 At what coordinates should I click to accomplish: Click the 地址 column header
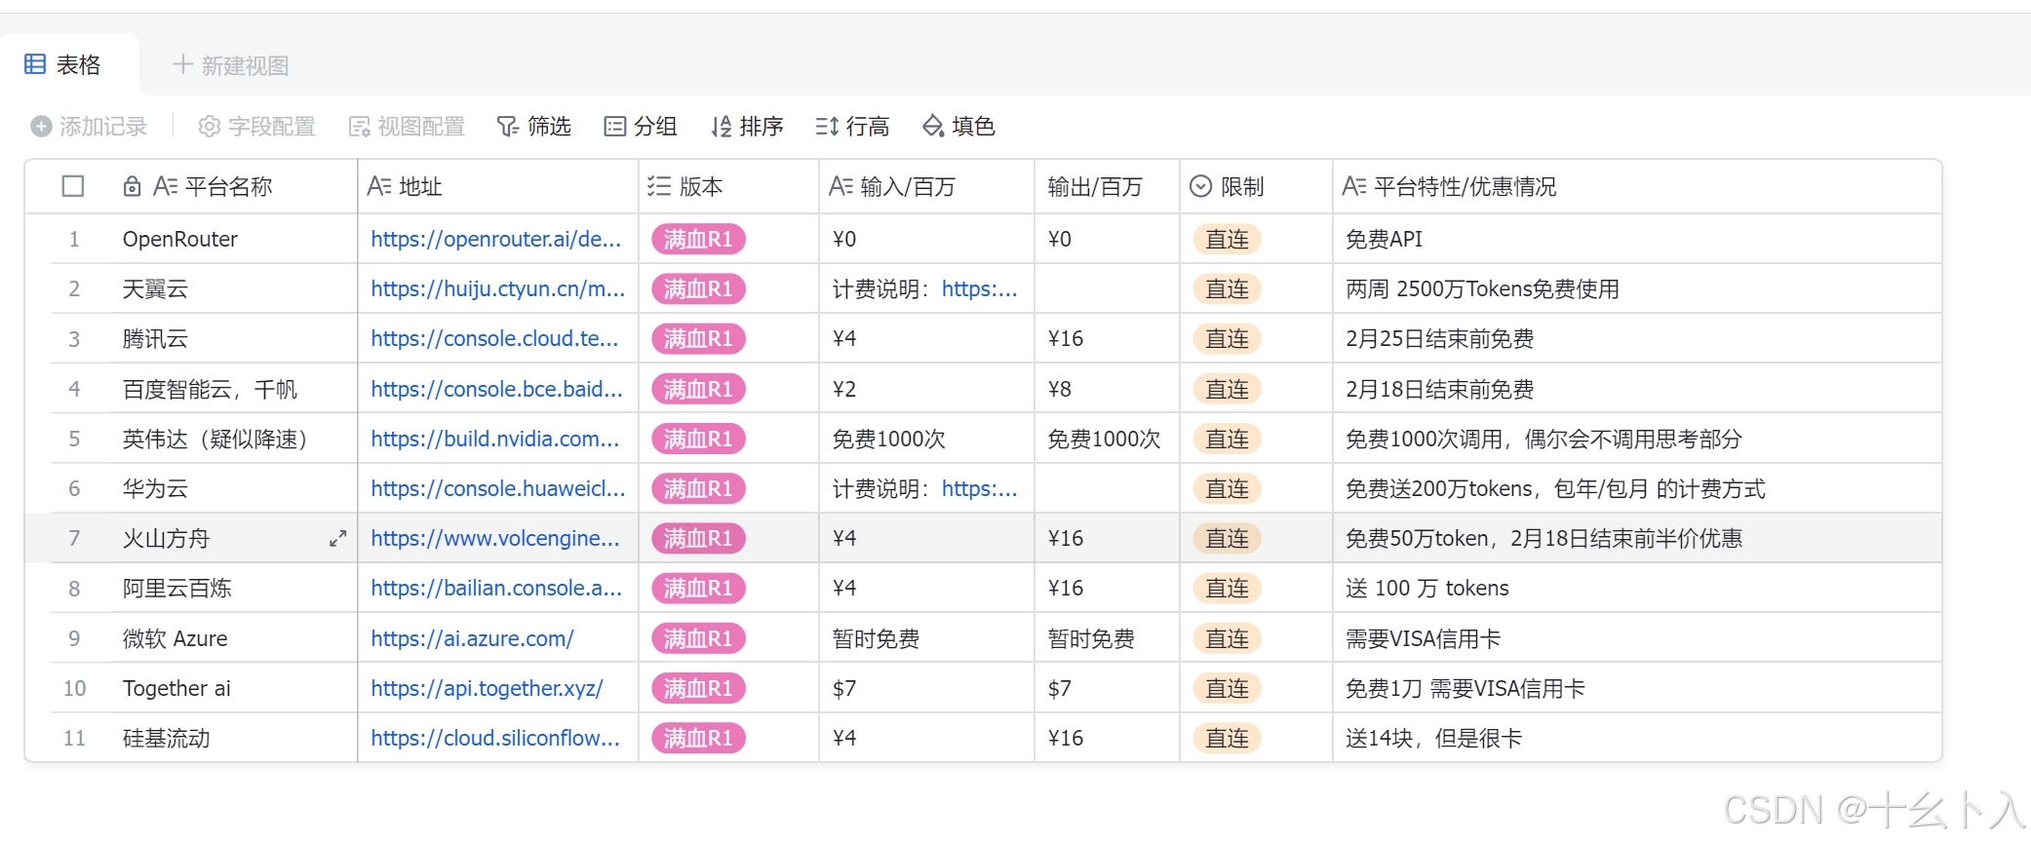pyautogui.click(x=498, y=186)
